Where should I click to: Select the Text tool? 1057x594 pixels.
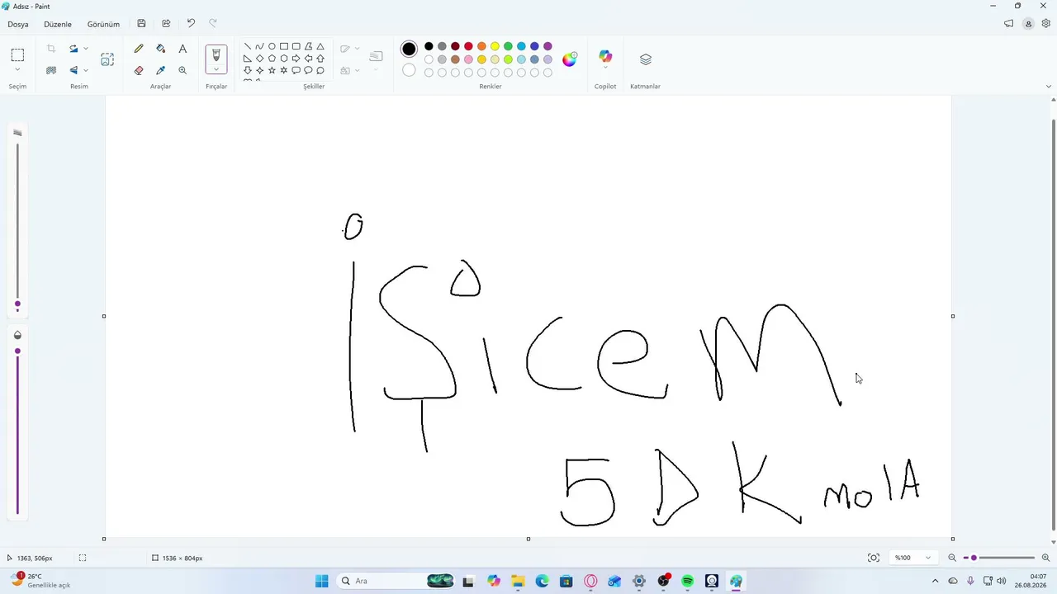click(182, 49)
